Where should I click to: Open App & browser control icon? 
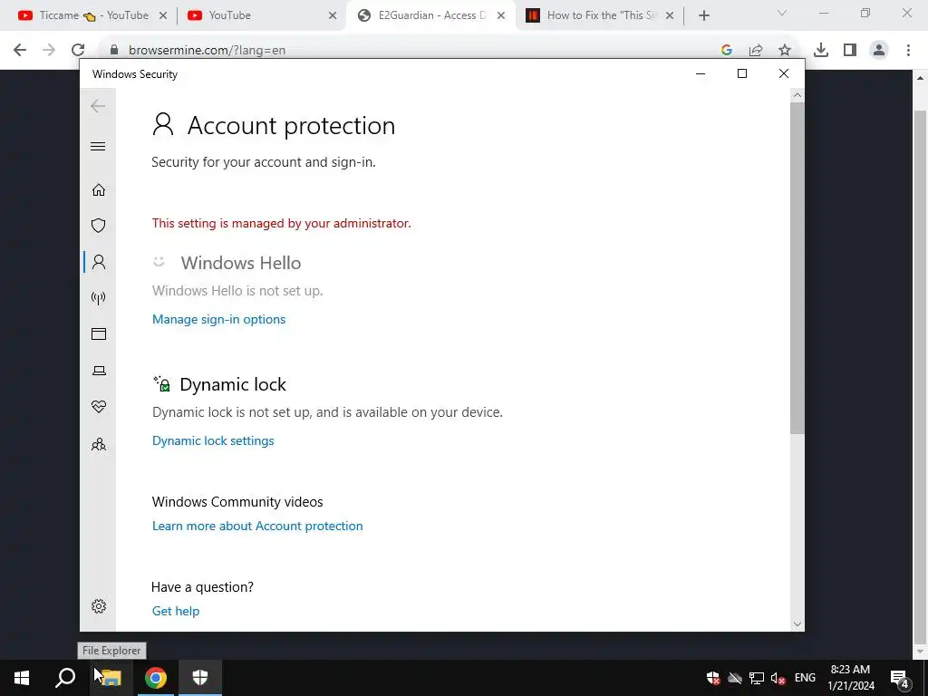(98, 333)
